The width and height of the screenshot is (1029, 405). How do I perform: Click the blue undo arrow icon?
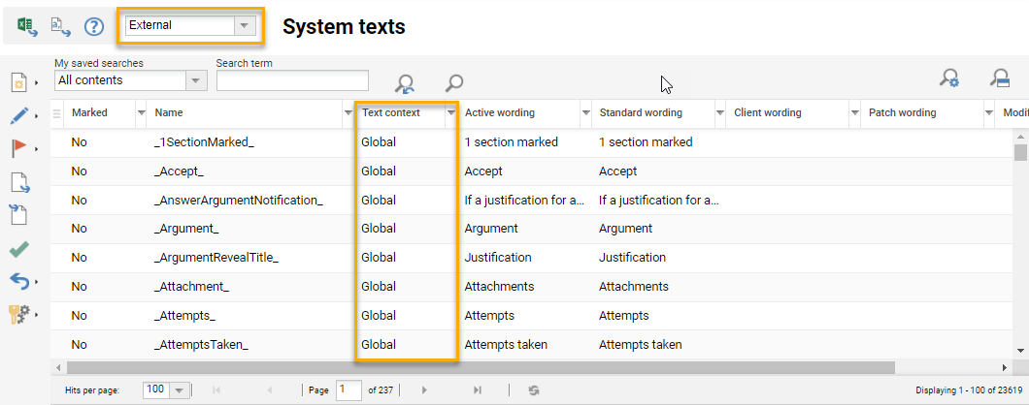tap(19, 281)
